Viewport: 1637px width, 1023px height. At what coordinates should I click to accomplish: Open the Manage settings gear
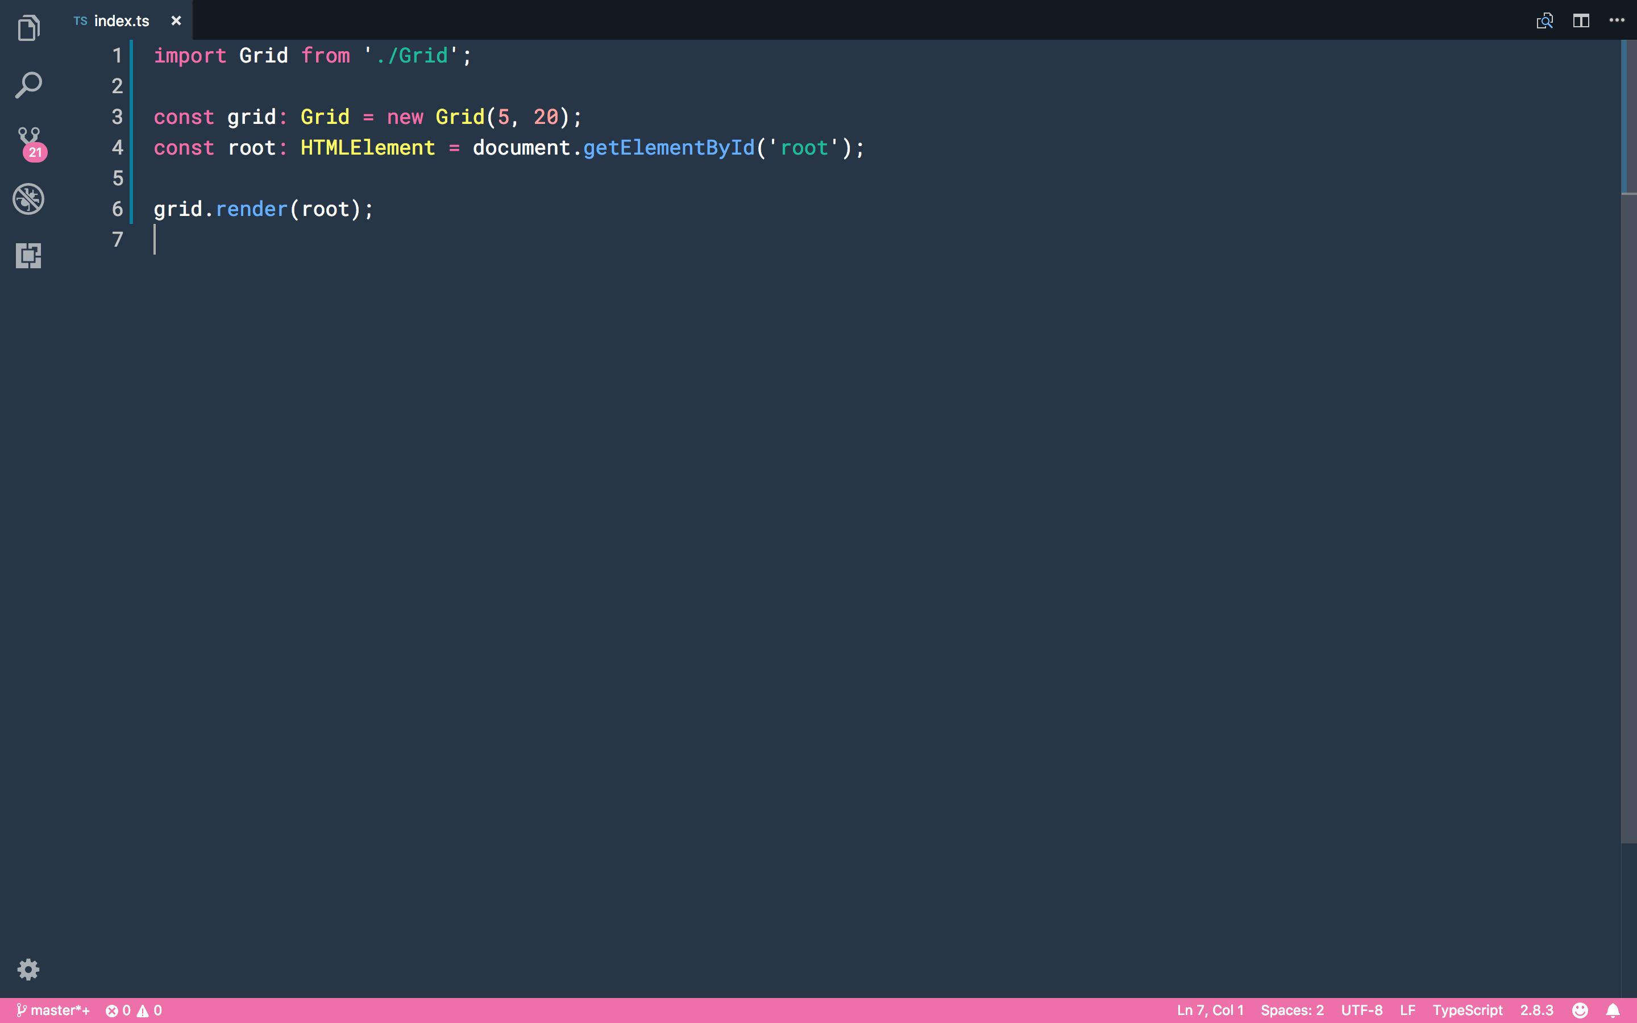click(x=28, y=970)
